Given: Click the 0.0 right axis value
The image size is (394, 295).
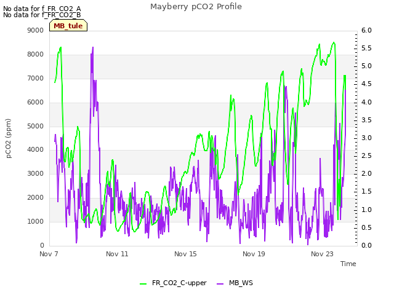Looking at the screenshot, I should [x=366, y=245].
